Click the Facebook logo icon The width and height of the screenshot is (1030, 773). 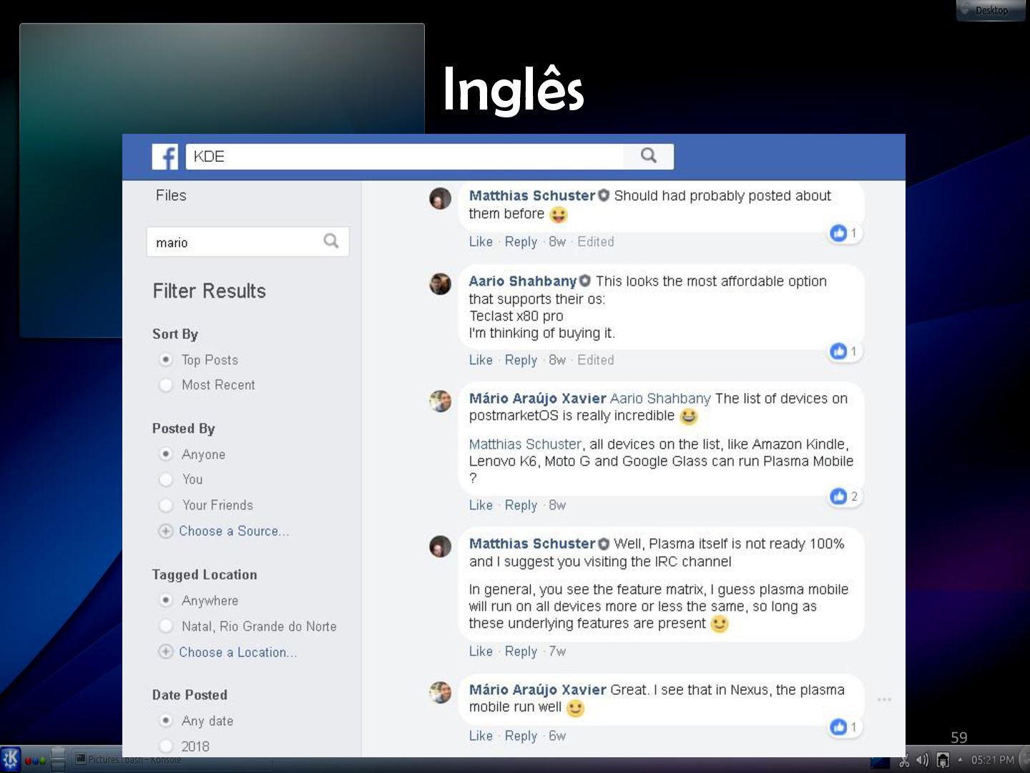tap(165, 157)
